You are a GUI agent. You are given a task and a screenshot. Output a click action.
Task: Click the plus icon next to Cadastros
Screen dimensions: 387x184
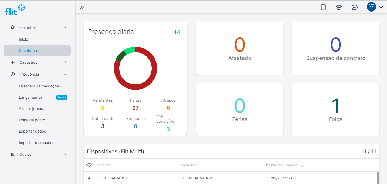tap(12, 62)
